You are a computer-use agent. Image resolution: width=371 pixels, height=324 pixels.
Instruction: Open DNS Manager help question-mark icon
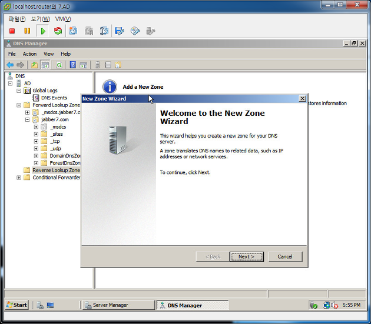click(x=73, y=65)
